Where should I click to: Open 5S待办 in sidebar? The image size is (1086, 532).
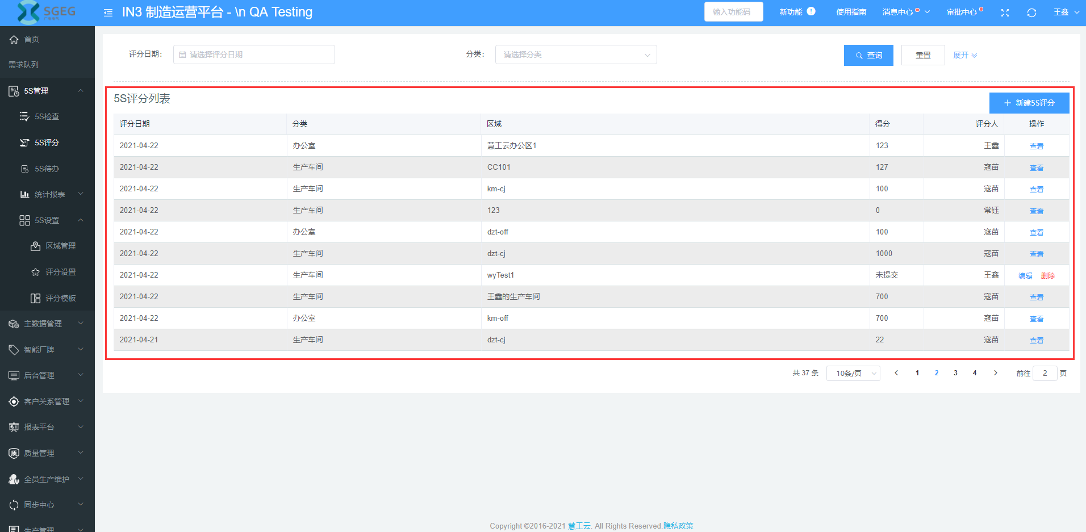(47, 169)
